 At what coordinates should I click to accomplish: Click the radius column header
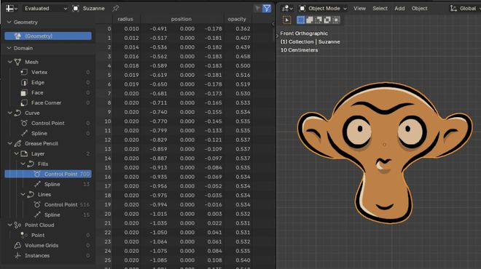pos(125,19)
